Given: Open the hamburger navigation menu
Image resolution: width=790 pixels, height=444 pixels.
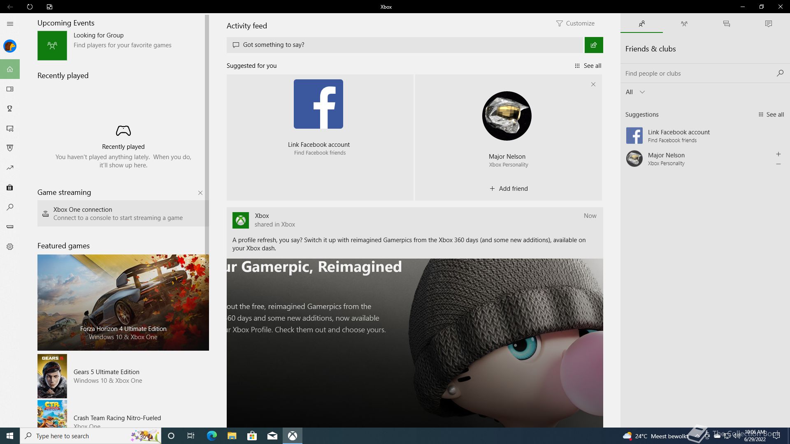Looking at the screenshot, I should (10, 24).
